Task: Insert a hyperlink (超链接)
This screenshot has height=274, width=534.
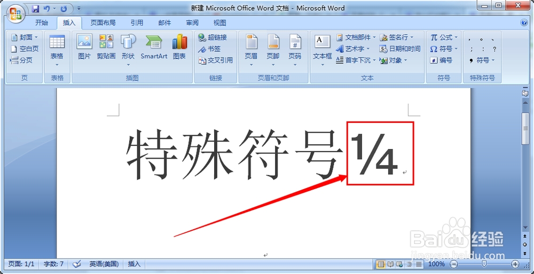Action: 213,37
